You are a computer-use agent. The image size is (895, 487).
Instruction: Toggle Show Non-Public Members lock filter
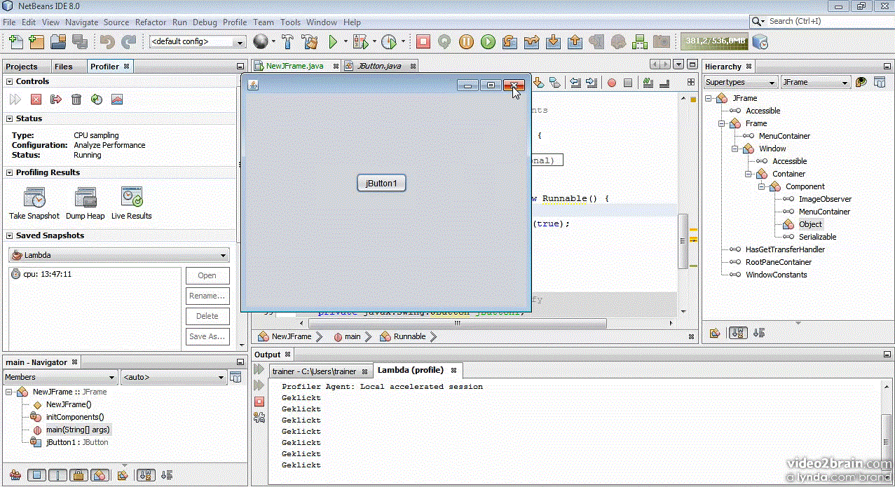tap(78, 475)
